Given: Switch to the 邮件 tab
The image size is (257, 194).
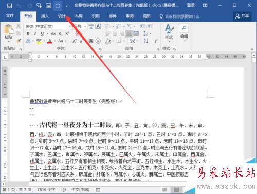Looking at the screenshot, I should (x=113, y=16).
